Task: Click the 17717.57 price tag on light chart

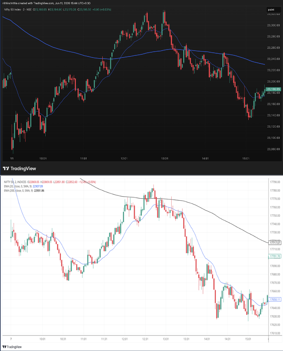Action: coord(275,243)
